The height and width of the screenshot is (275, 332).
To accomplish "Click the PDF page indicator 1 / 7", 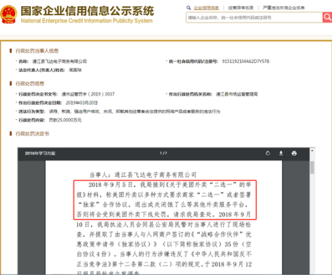I will 164,153.
